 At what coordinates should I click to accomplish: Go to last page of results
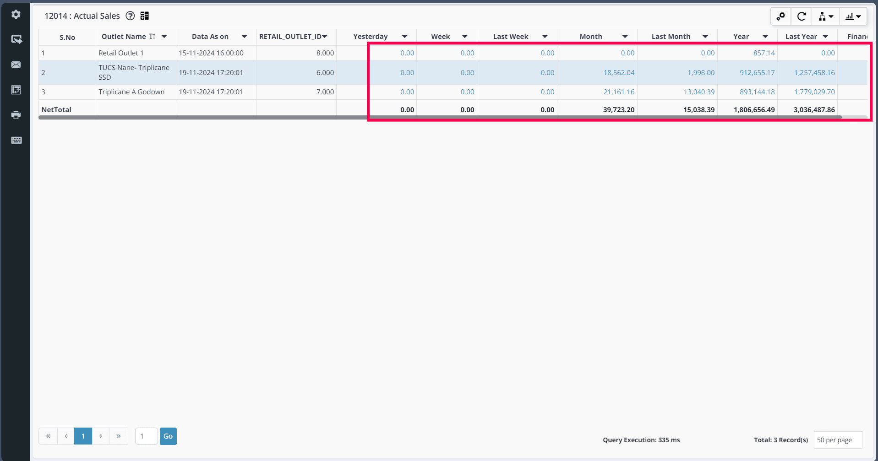click(119, 436)
